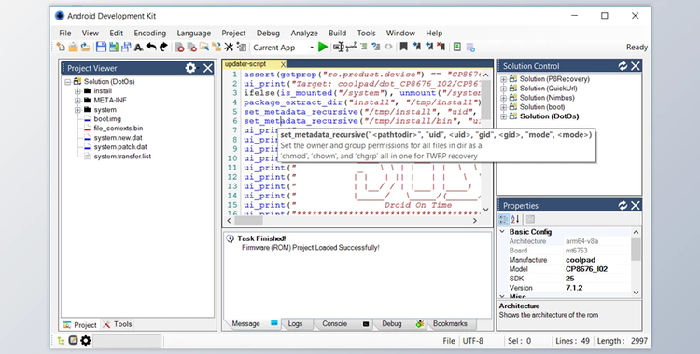Click the UTF-8 encoding status entry
The image size is (700, 354).
pyautogui.click(x=473, y=341)
